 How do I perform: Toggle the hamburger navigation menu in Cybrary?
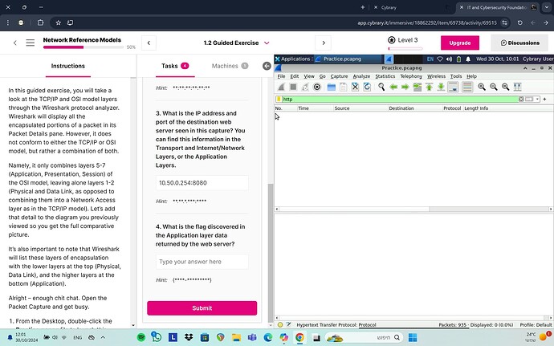point(30,43)
